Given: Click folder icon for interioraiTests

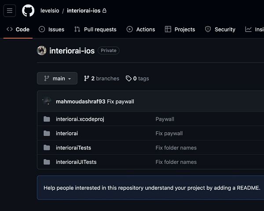Looking at the screenshot, I should click(47, 148).
